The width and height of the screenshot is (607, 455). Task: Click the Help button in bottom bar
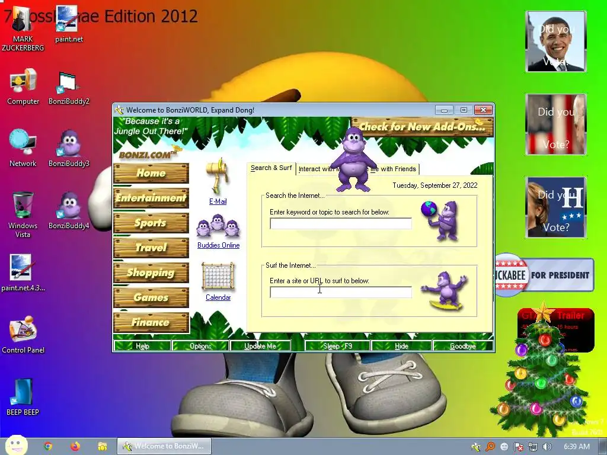coord(142,346)
